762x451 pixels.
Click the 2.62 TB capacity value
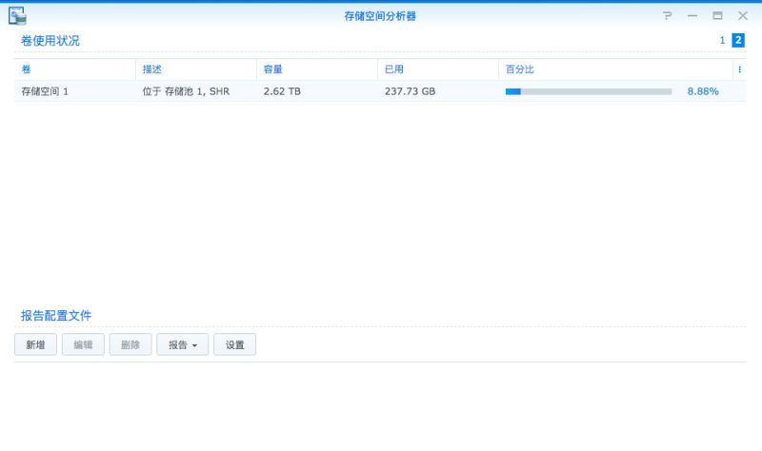click(x=282, y=91)
